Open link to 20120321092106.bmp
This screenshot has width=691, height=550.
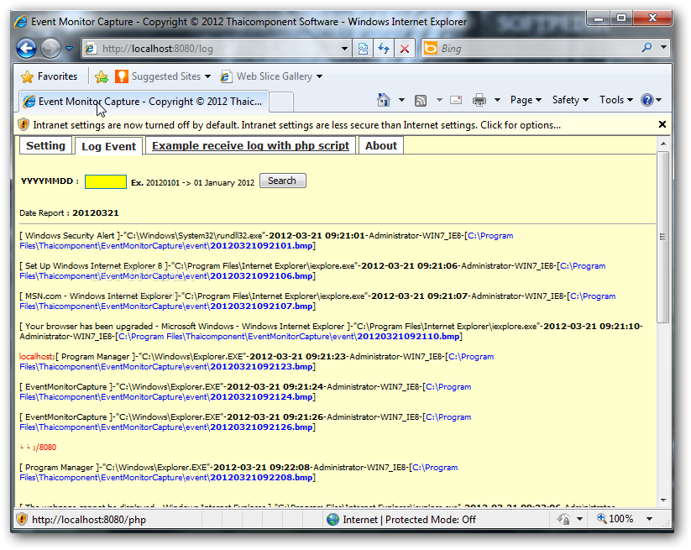[261, 276]
